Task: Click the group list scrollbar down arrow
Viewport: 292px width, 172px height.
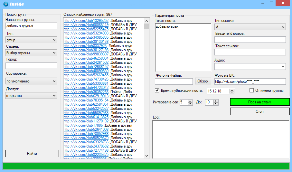Action: point(146,156)
